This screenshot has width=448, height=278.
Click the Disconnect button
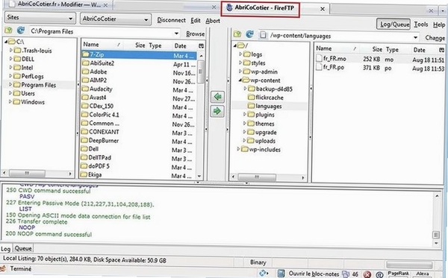tap(171, 20)
